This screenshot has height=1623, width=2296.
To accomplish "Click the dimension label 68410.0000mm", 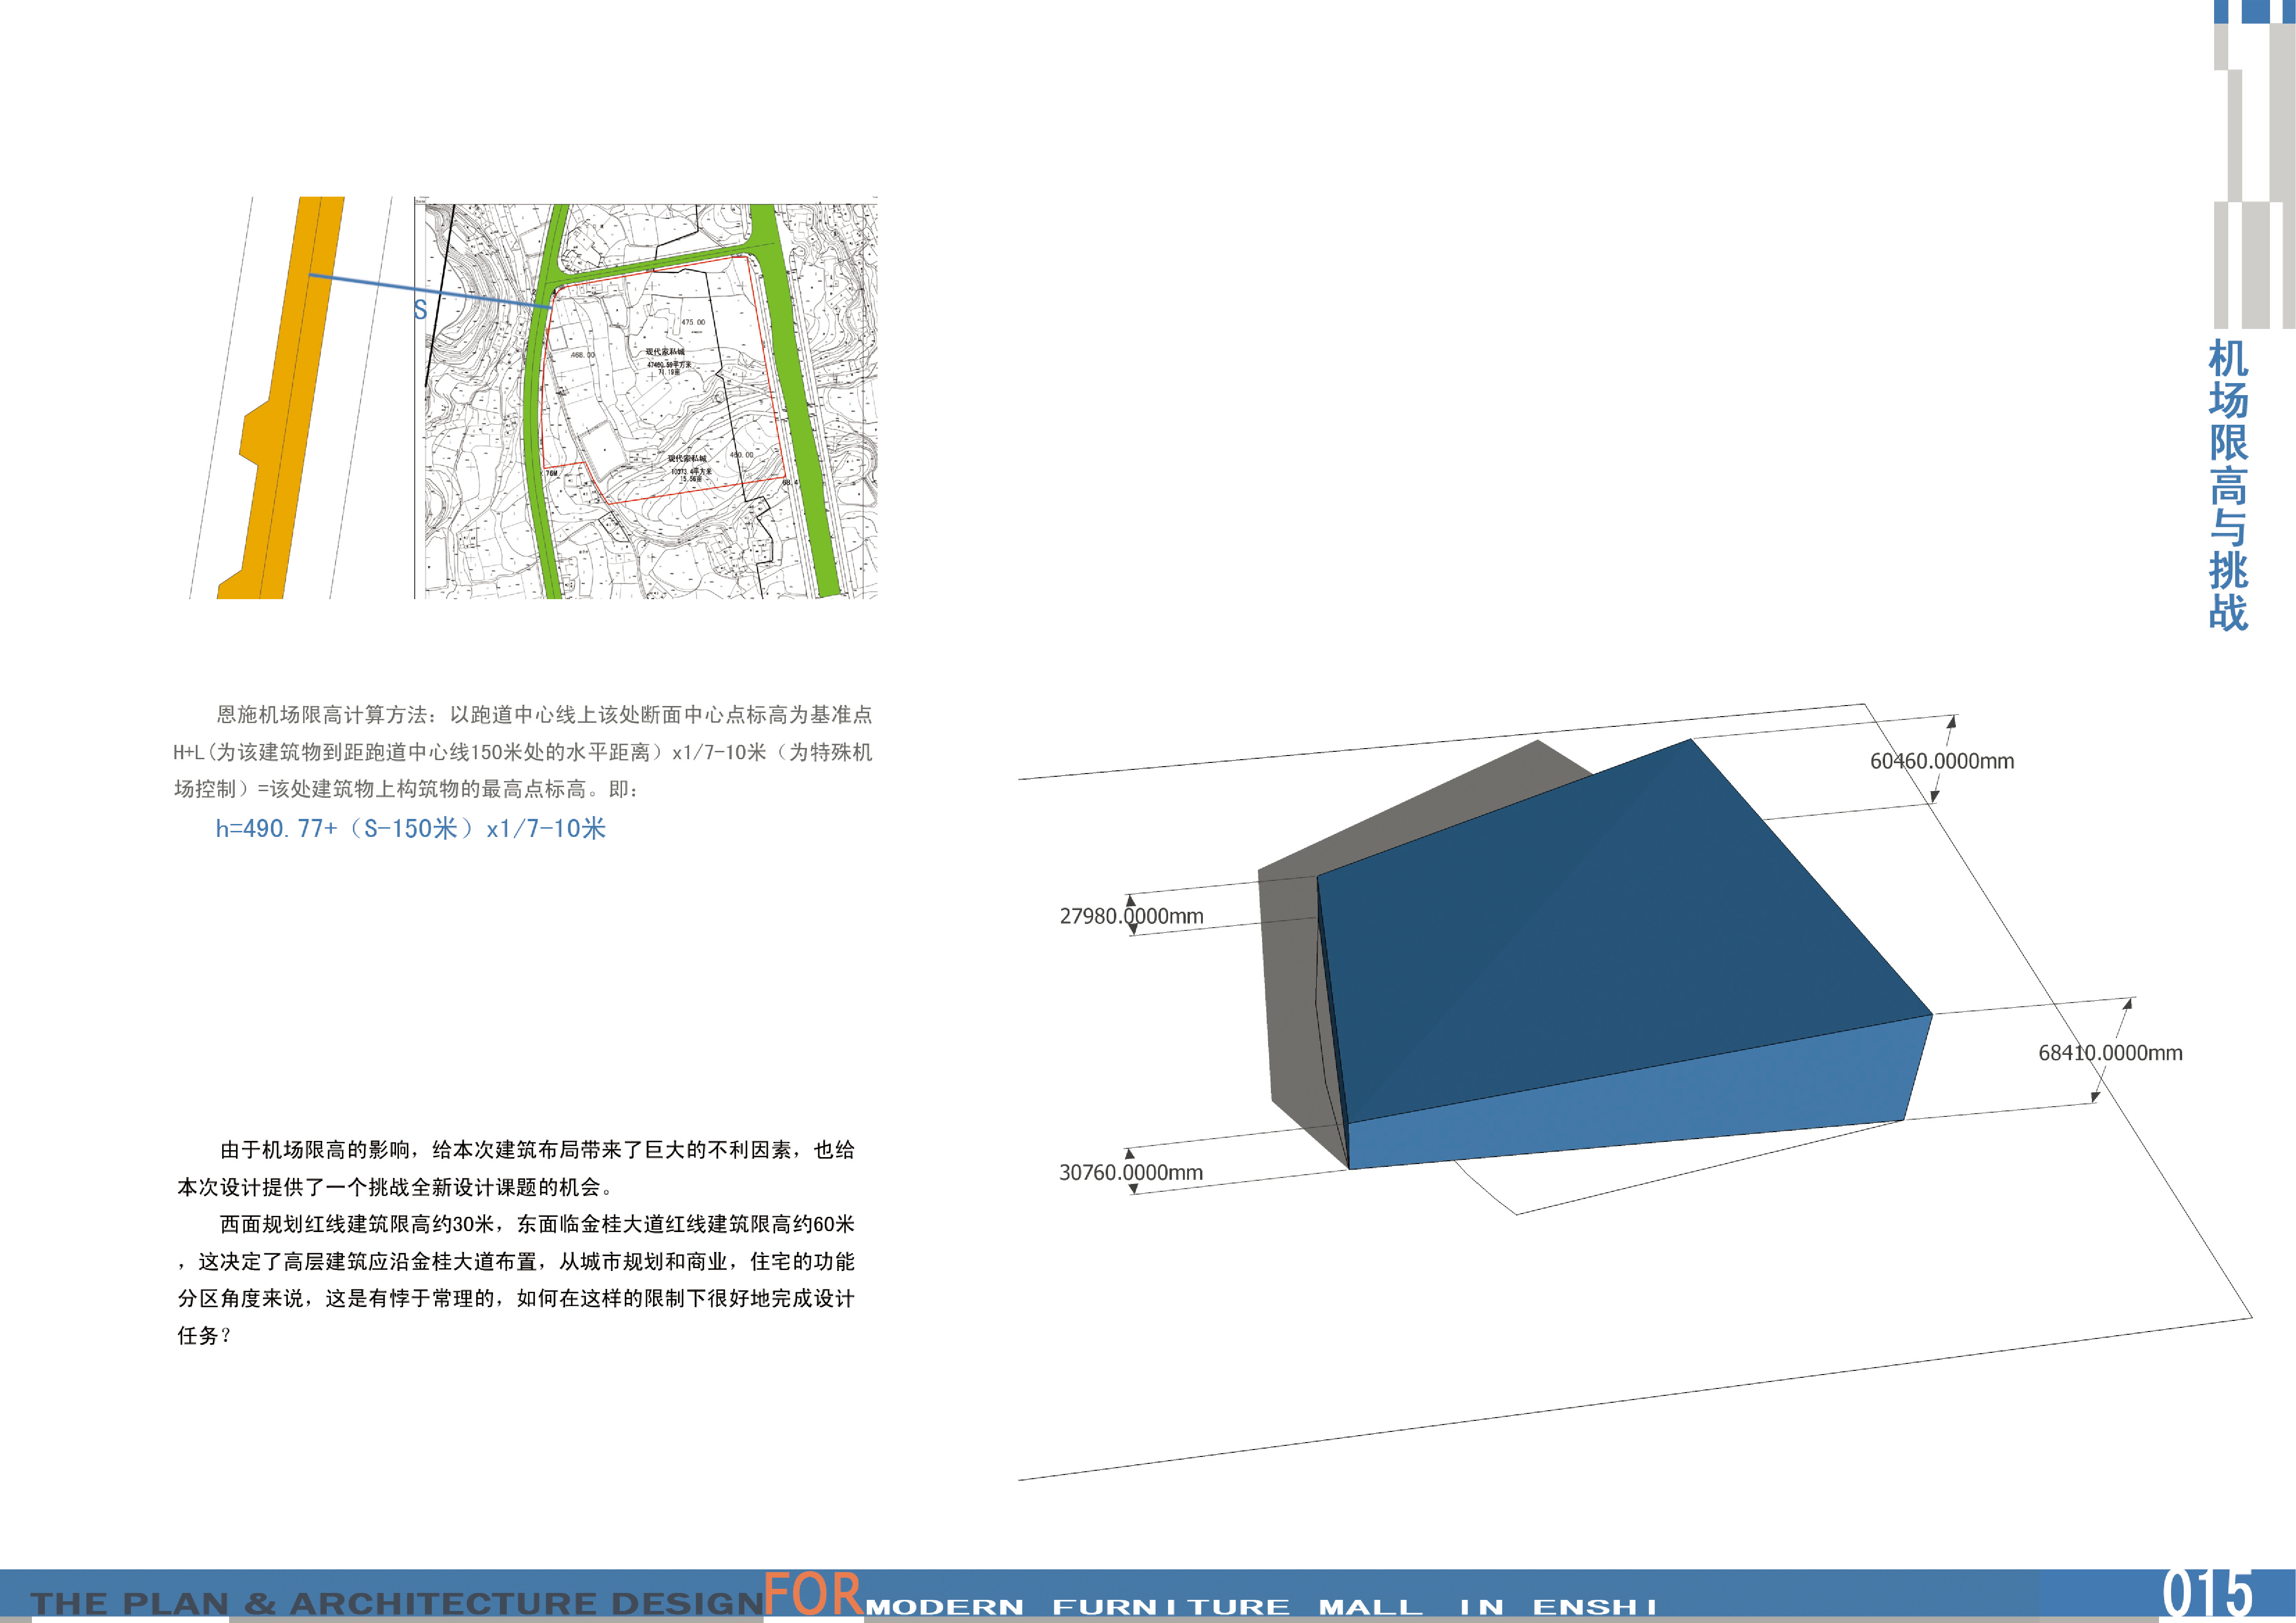I will [x=2110, y=1053].
